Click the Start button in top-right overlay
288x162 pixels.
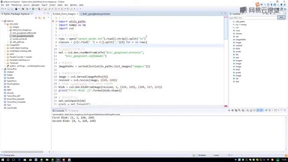click(281, 17)
